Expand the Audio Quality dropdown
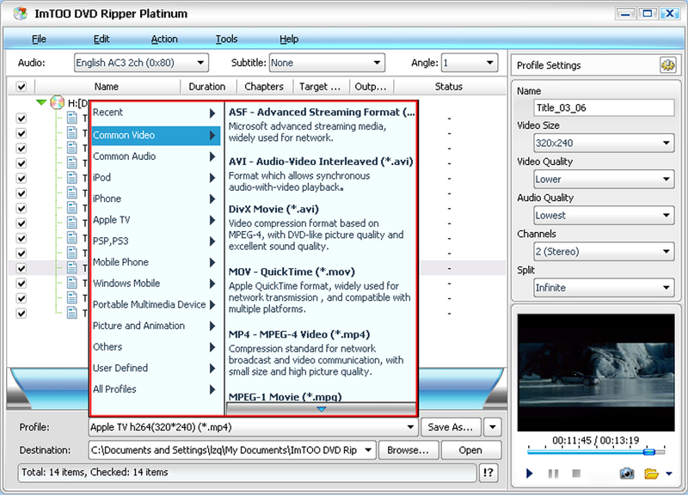The width and height of the screenshot is (688, 495). (604, 216)
